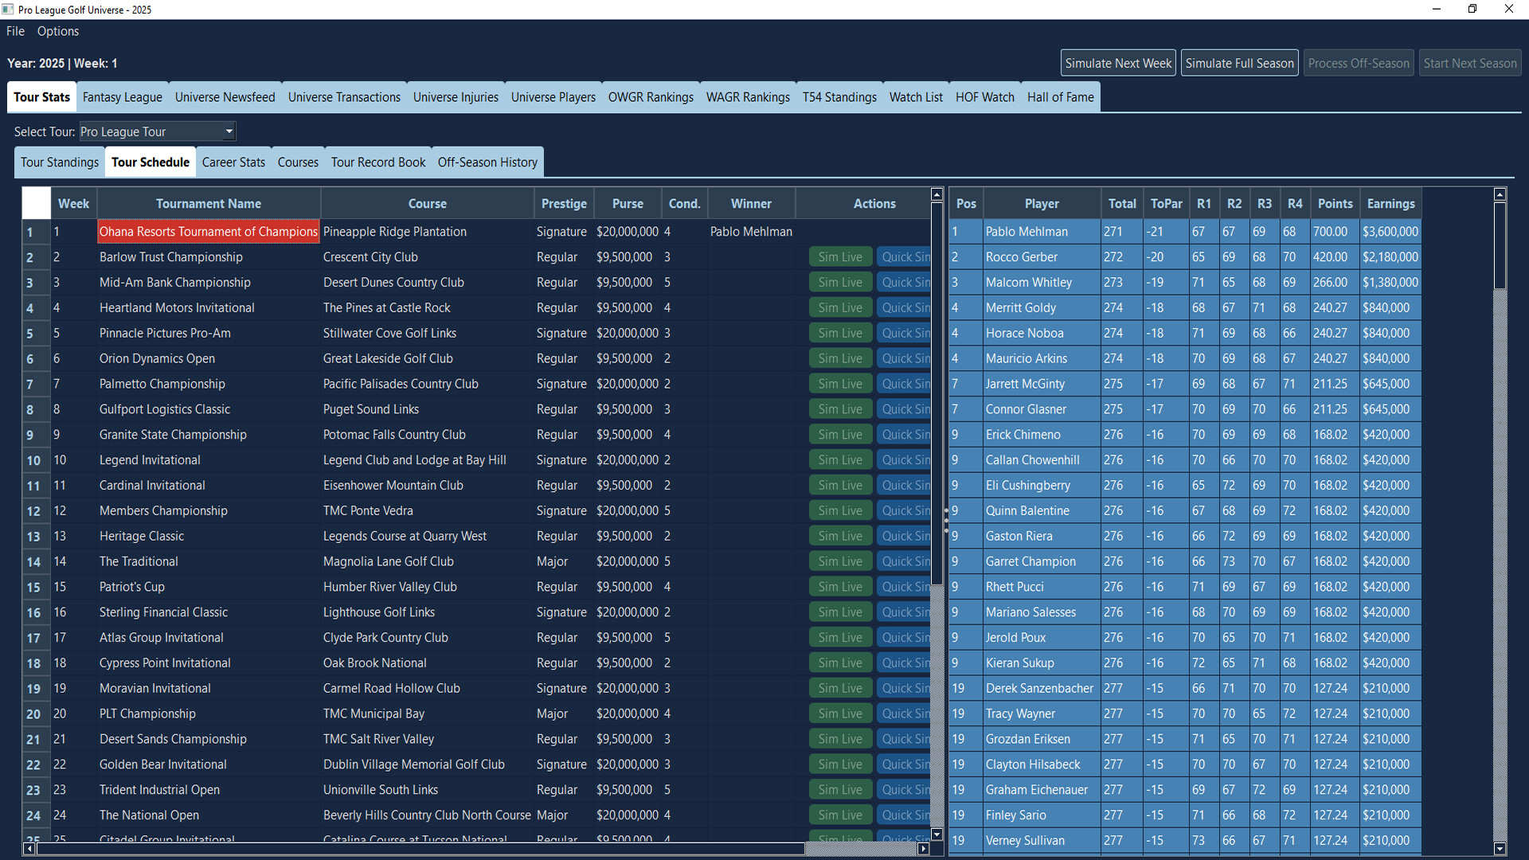This screenshot has width=1529, height=860.
Task: Switch to the Tour Standings sub-tab
Action: [x=59, y=162]
